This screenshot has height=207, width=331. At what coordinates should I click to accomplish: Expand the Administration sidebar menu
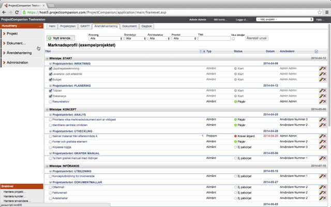click(x=22, y=63)
